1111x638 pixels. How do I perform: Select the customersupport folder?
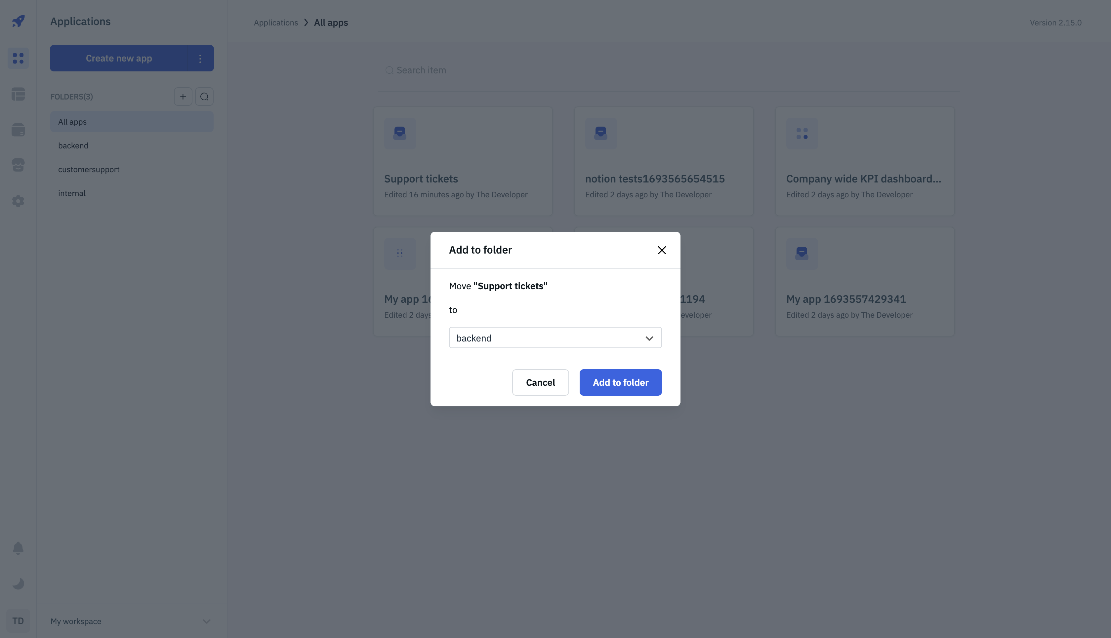click(89, 169)
